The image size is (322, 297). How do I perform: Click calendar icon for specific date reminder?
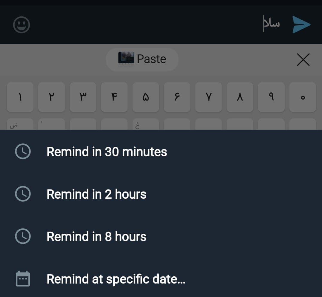pyautogui.click(x=23, y=279)
